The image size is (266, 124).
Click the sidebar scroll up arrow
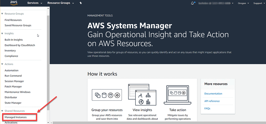48,8
